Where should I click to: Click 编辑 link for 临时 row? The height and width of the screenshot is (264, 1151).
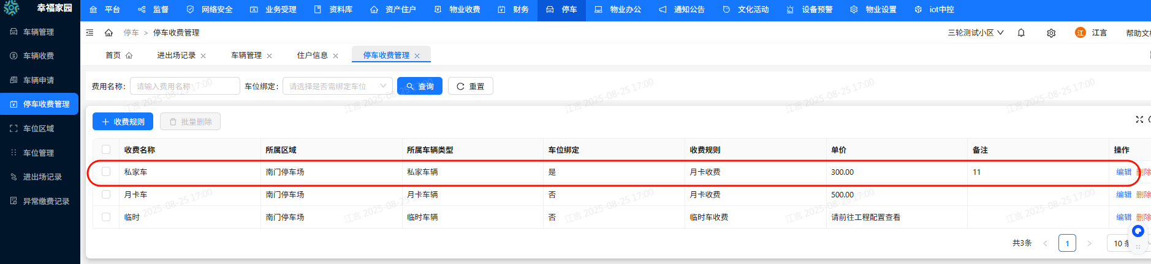click(1123, 217)
